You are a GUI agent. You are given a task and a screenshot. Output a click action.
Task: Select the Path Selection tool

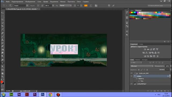2,67
